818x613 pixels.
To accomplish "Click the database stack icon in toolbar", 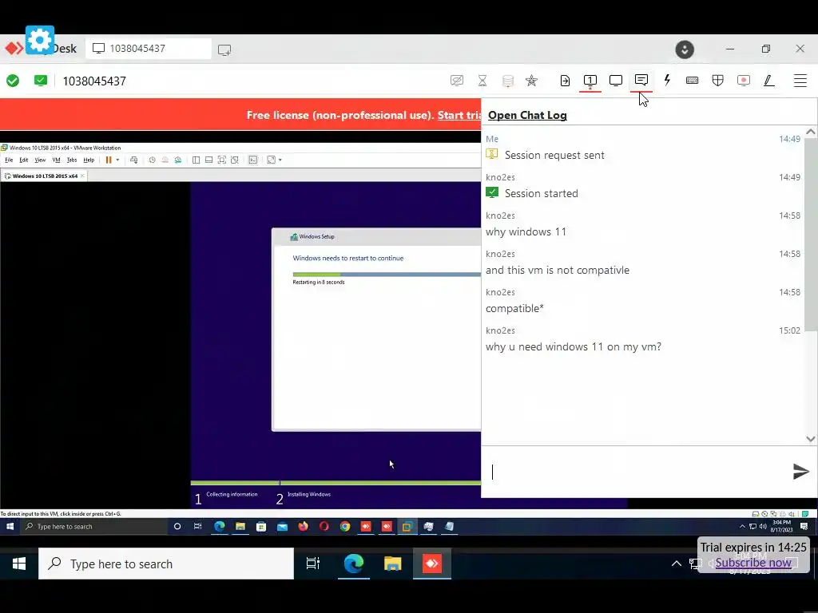I will 507,81.
